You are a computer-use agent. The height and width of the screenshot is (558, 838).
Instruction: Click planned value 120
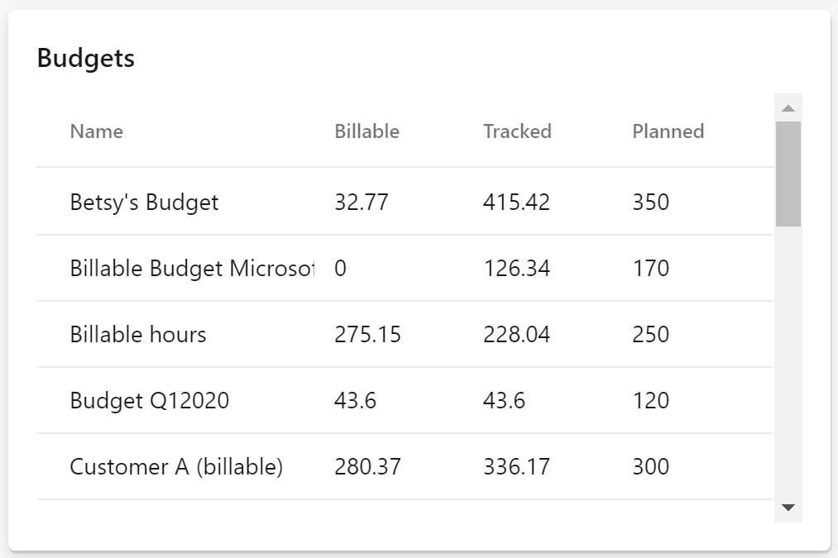pyautogui.click(x=651, y=400)
